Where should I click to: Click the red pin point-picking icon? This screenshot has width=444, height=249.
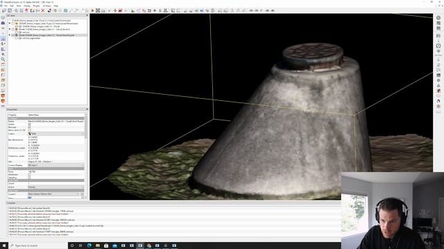[x=26, y=10]
